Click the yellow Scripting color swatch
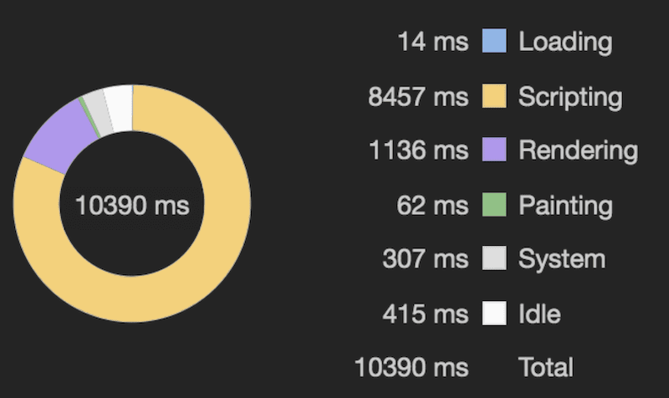Screen dimensions: 669x398 pos(494,96)
